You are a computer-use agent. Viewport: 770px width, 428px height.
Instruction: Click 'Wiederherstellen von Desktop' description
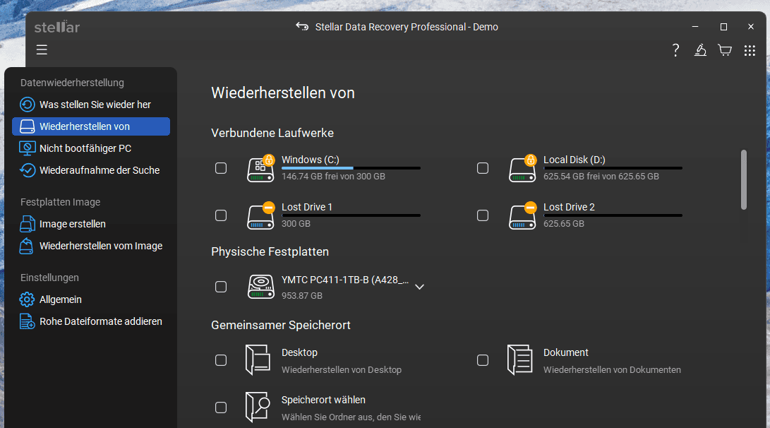[342, 369]
